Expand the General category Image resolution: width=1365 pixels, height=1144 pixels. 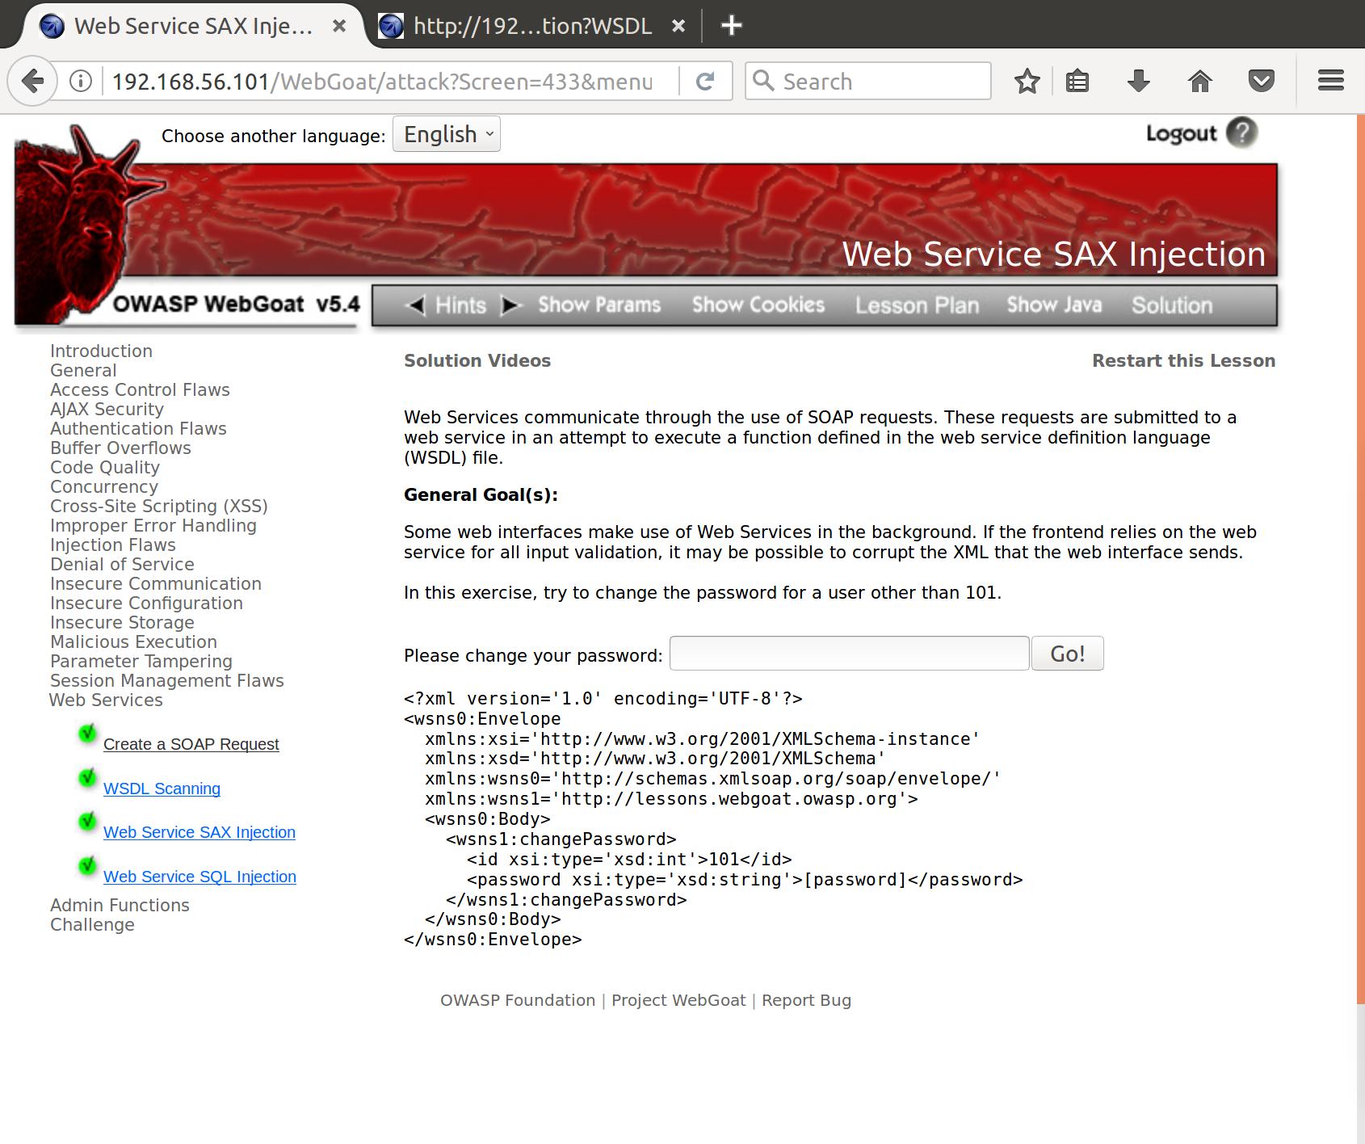(83, 371)
